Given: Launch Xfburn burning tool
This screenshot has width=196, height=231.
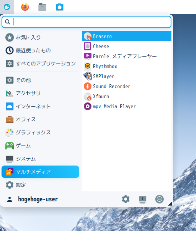Looking at the screenshot, I should [x=127, y=96].
